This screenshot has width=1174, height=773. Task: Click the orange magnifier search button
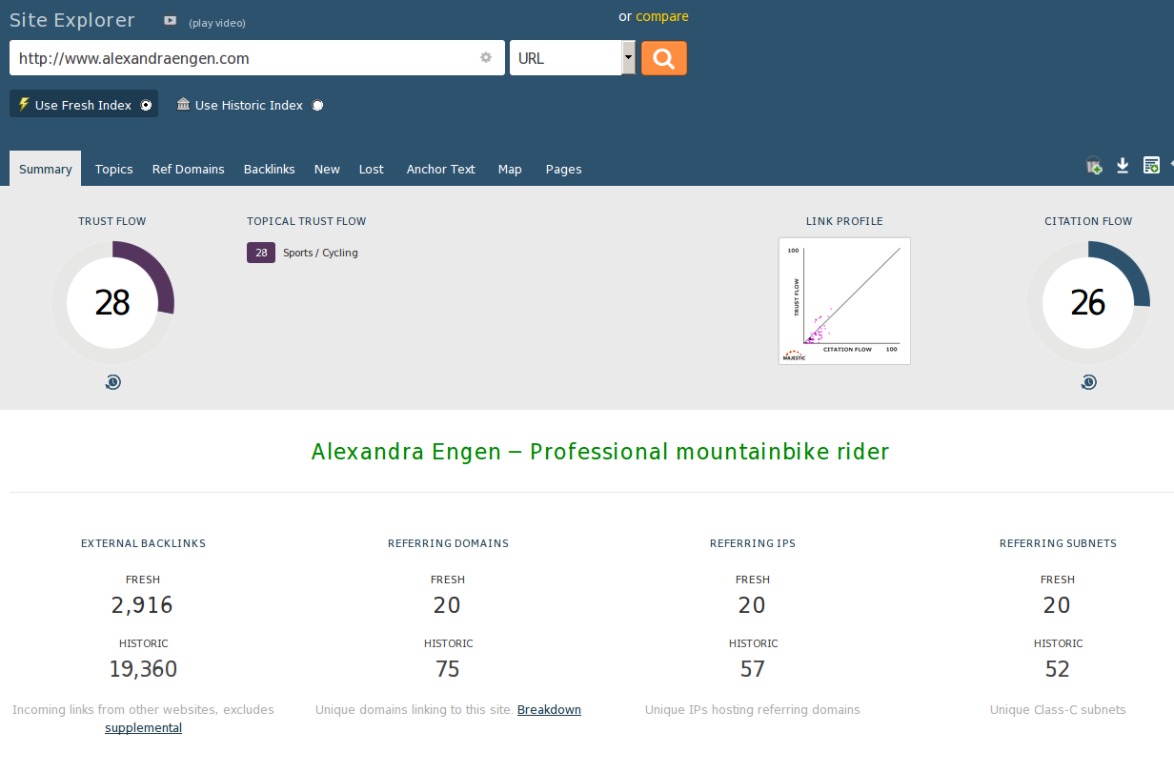click(664, 58)
